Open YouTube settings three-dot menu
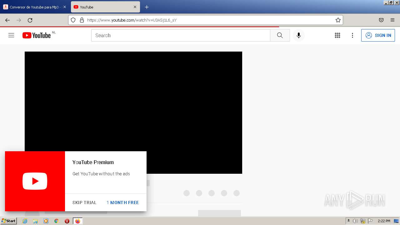400x225 pixels. point(352,35)
